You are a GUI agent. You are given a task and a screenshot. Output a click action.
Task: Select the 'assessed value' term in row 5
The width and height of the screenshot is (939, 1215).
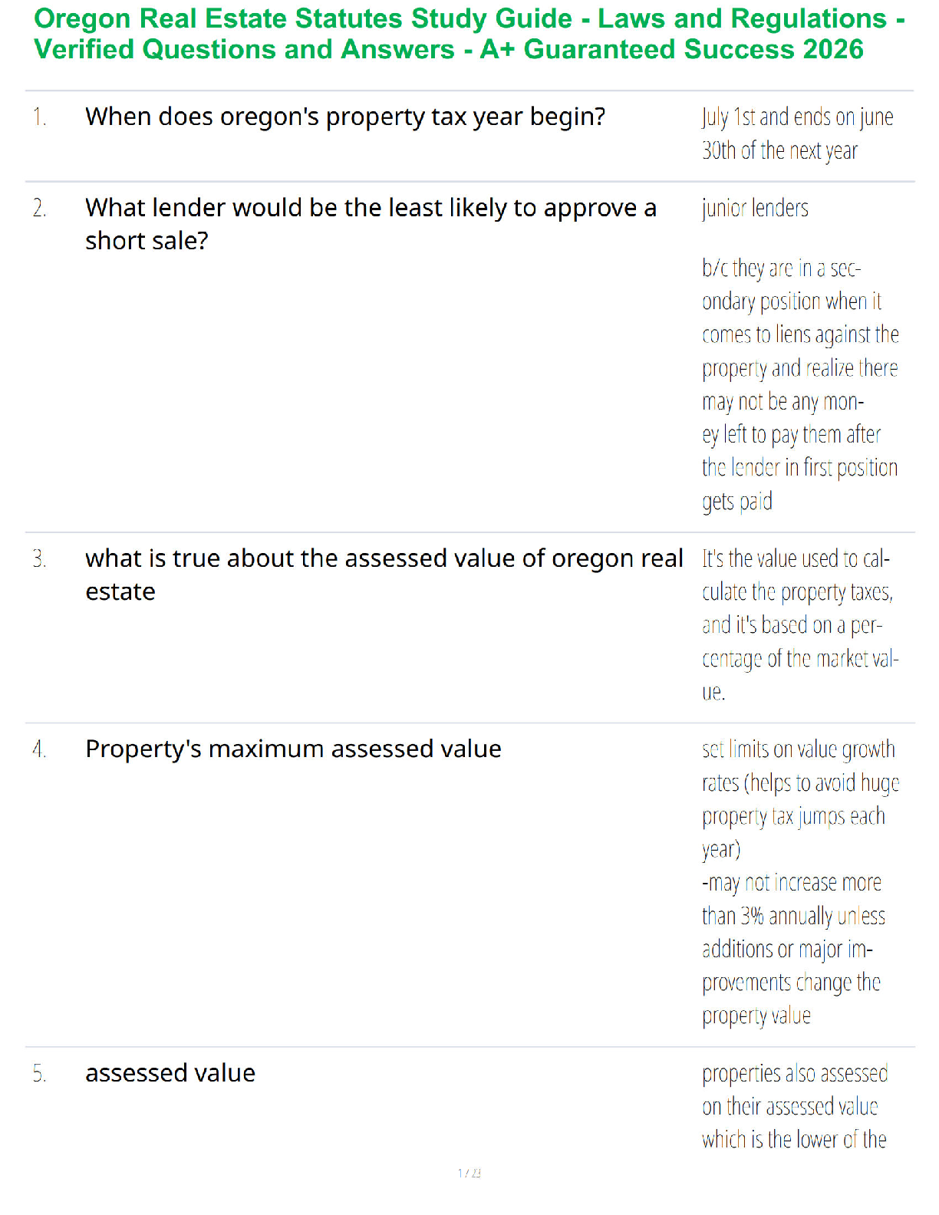tap(170, 1073)
